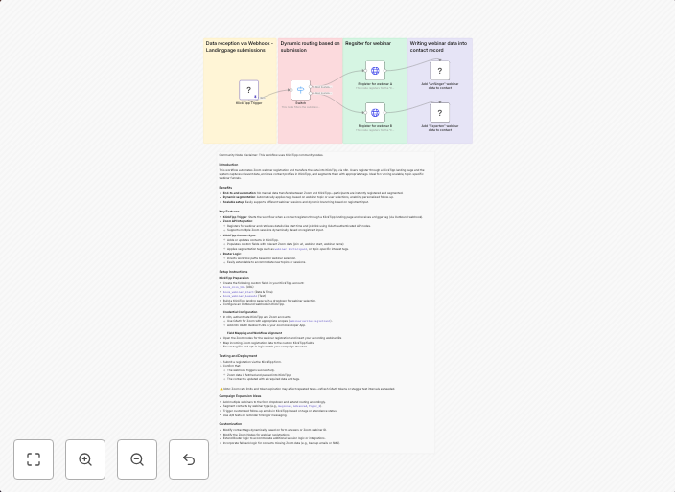The image size is (675, 492).
Task: Click the green Register for webinar sticky heading
Action: pos(368,43)
